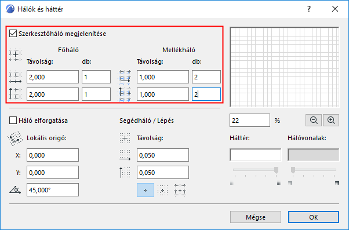Click the Segédháló vertical step icon
The height and width of the screenshot is (230, 349).
pyautogui.click(x=125, y=173)
